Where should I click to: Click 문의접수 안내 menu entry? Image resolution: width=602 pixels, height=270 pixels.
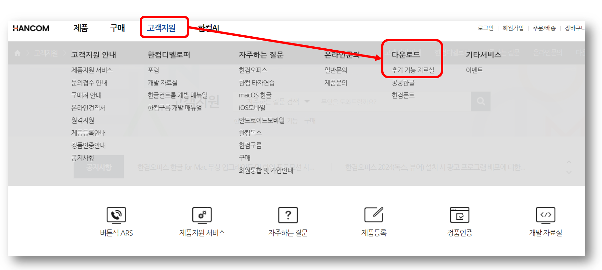pyautogui.click(x=89, y=83)
